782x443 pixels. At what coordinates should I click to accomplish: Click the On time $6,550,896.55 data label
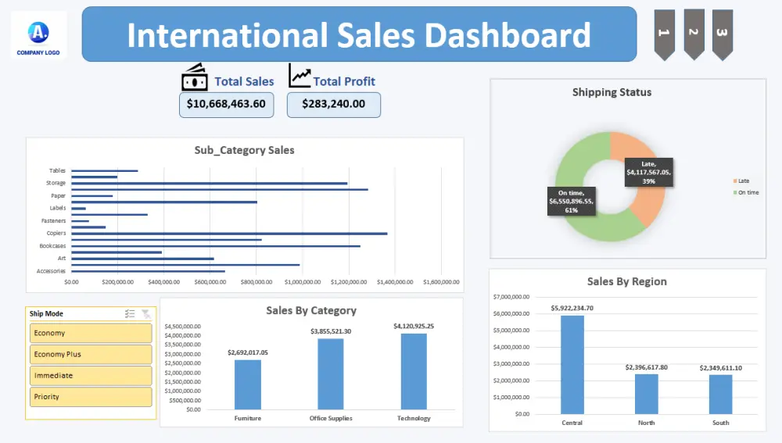572,202
